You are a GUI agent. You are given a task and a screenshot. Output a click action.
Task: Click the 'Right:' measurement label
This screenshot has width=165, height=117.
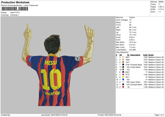[x=118, y=30]
